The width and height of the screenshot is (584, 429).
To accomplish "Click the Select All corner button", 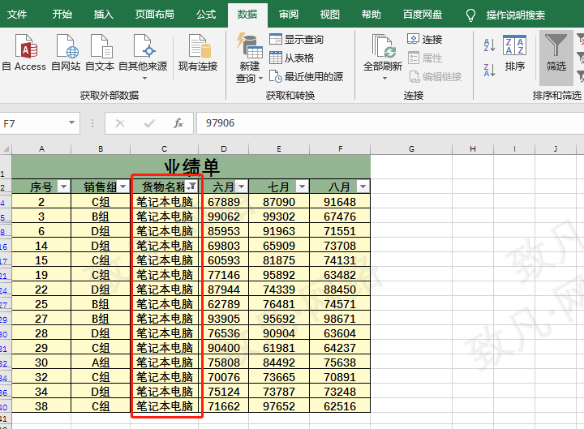I will tap(6, 149).
